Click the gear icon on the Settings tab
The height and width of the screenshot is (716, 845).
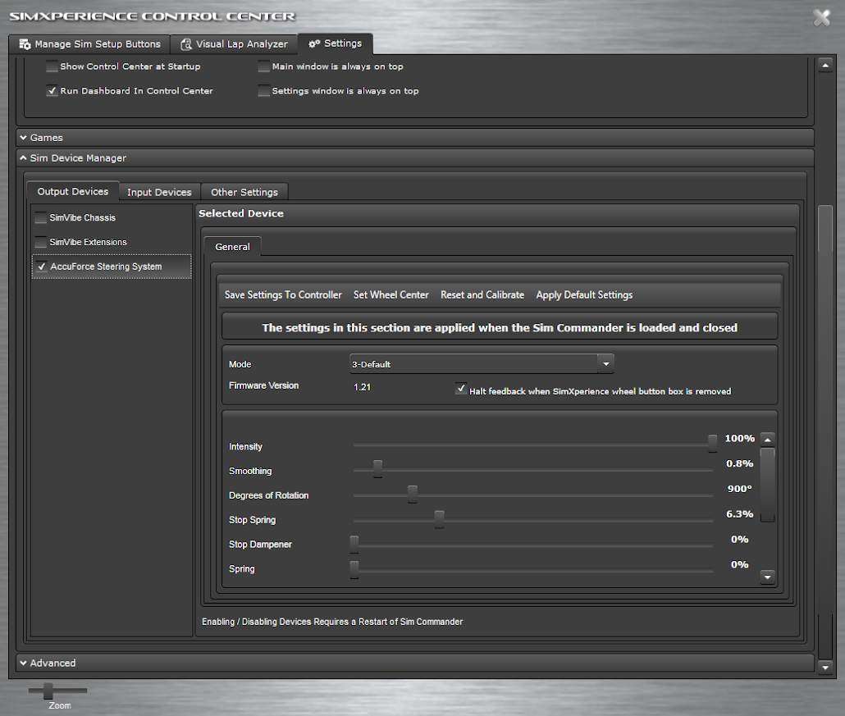313,44
